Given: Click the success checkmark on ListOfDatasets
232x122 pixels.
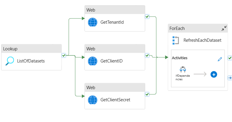Looking at the screenshot, I should 64,55.
